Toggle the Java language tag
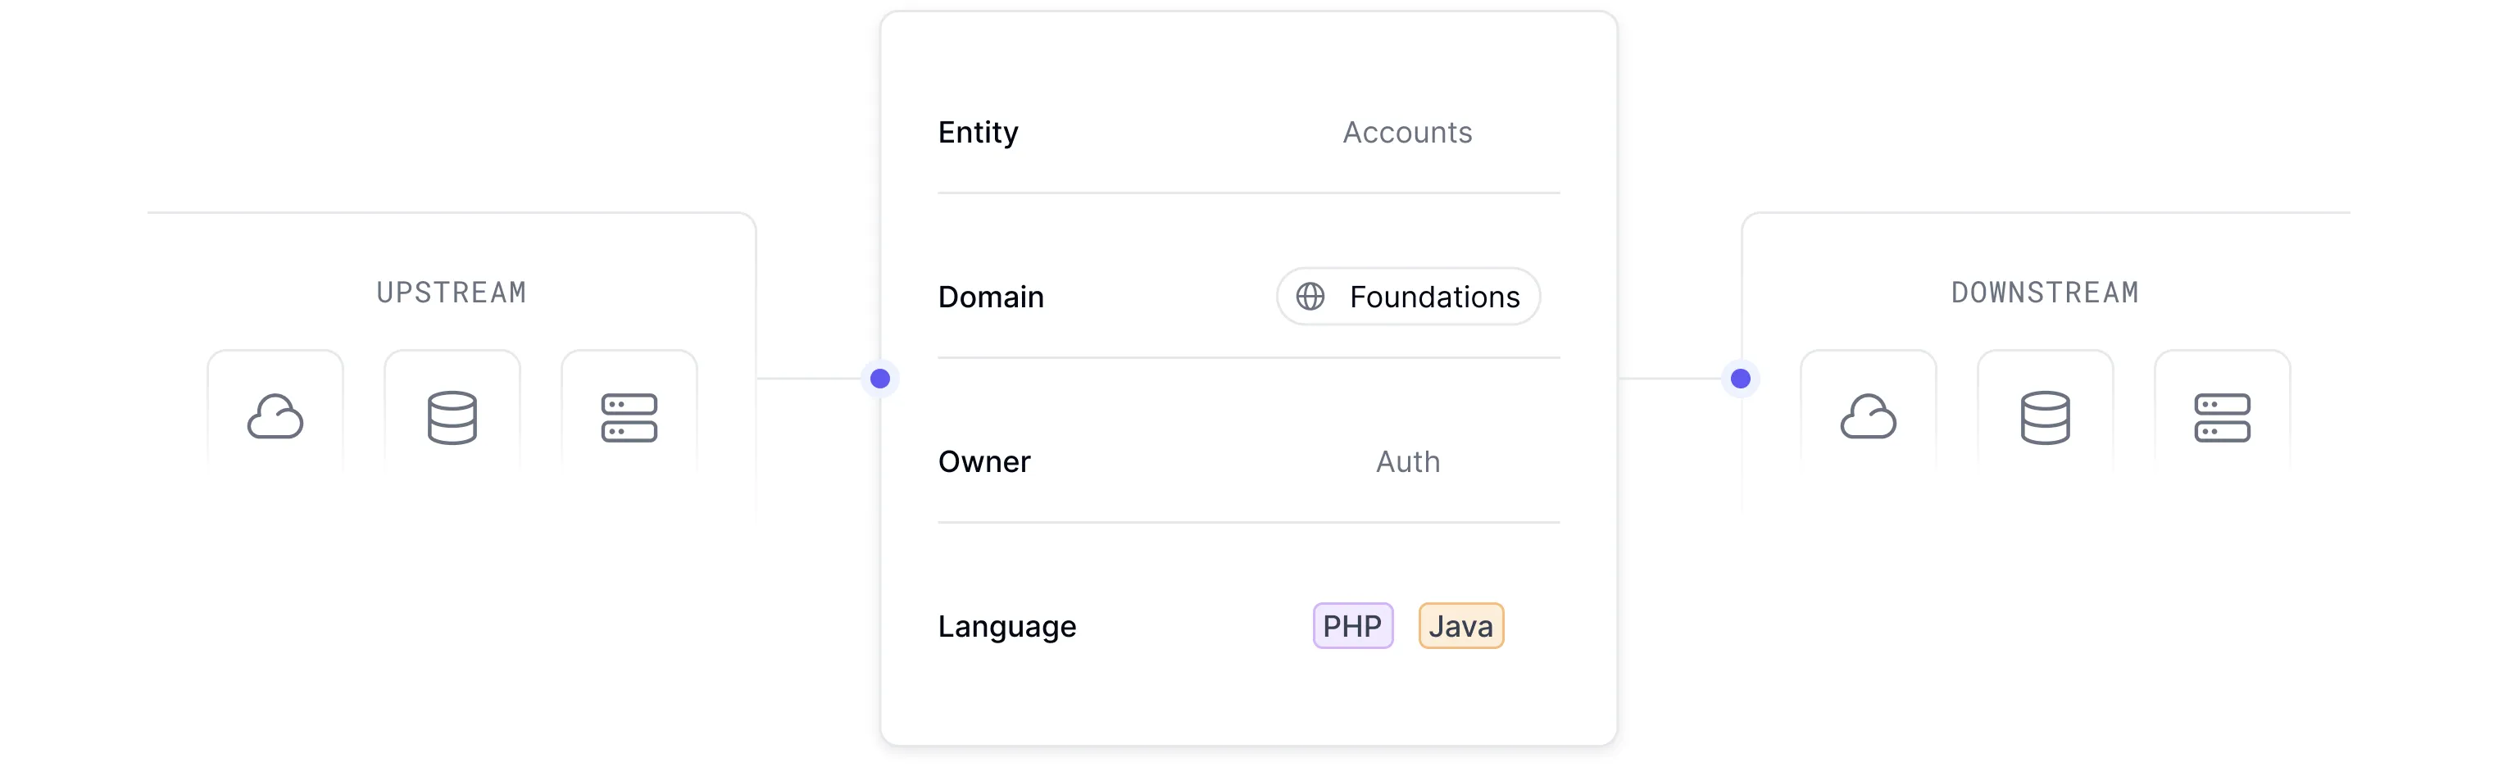Screen dimensions: 2498x767 coord(1460,625)
